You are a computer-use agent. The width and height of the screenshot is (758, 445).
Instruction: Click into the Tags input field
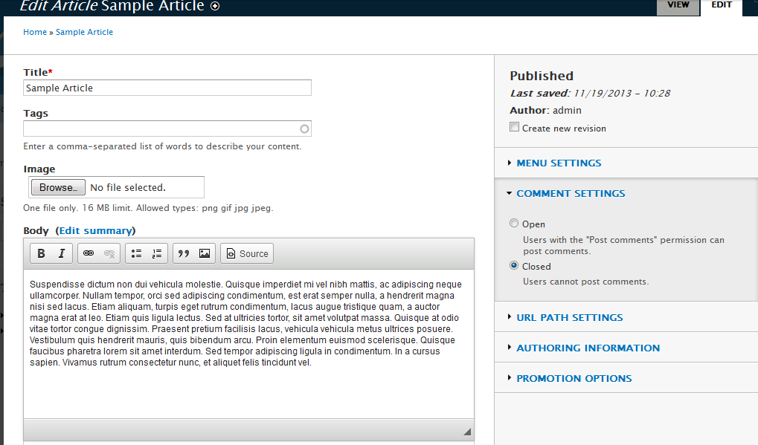(x=161, y=129)
